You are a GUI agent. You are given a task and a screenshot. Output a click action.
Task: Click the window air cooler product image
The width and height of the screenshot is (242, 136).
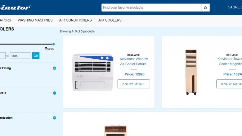[92, 72]
